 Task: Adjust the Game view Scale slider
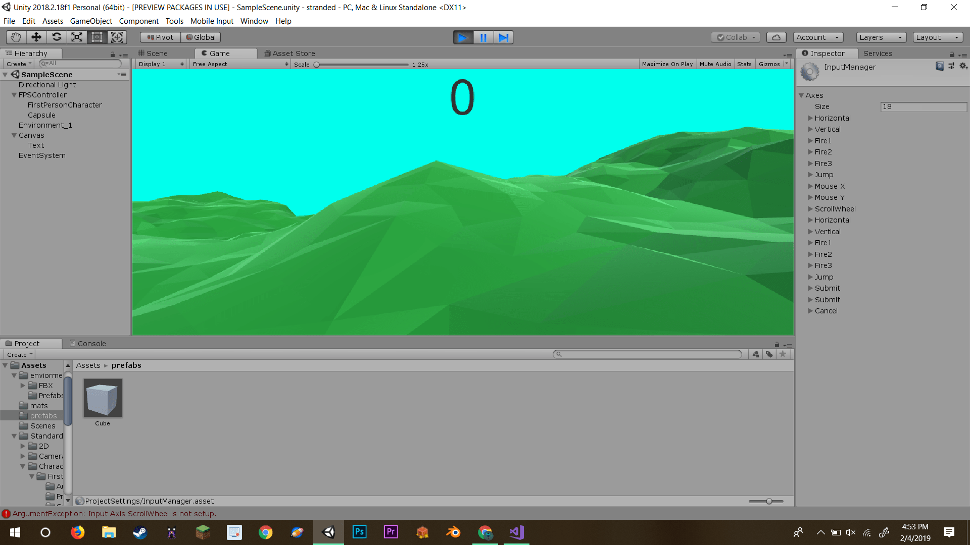click(317, 65)
